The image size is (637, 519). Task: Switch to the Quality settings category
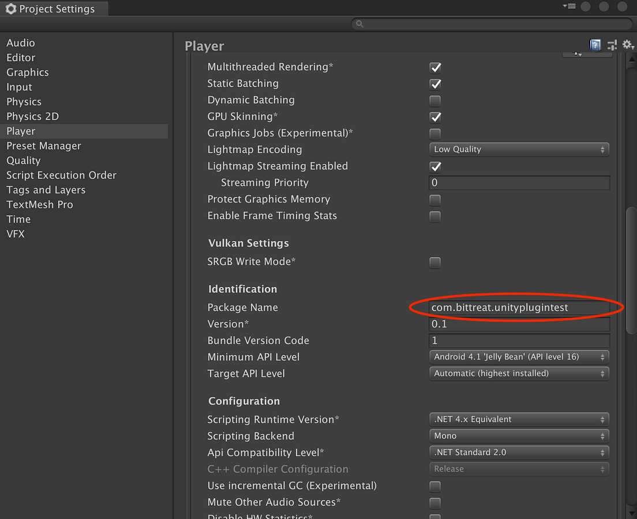pyautogui.click(x=23, y=160)
